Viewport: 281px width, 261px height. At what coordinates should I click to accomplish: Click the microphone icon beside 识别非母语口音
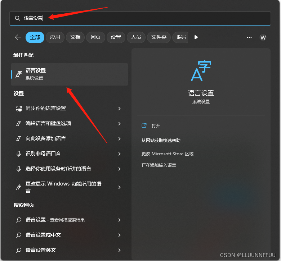(19, 154)
